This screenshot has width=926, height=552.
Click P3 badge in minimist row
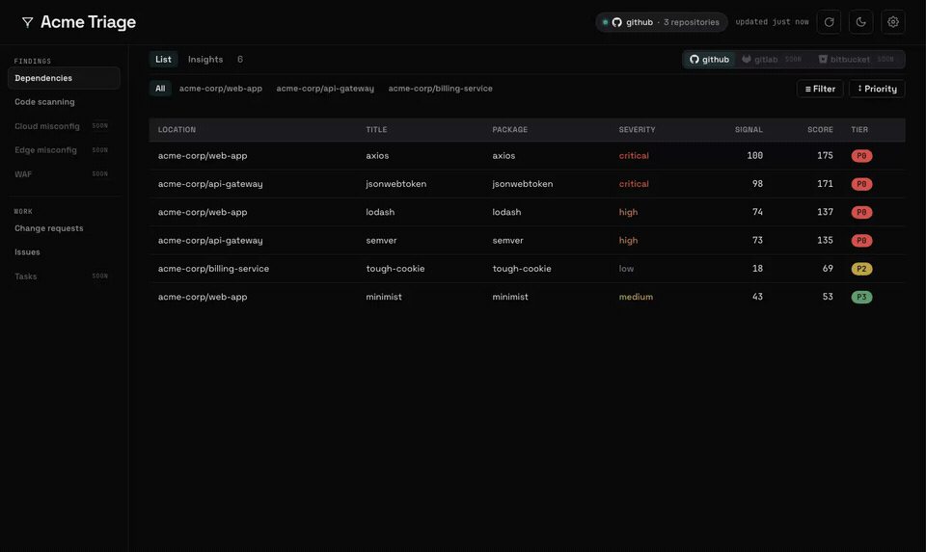(x=861, y=298)
